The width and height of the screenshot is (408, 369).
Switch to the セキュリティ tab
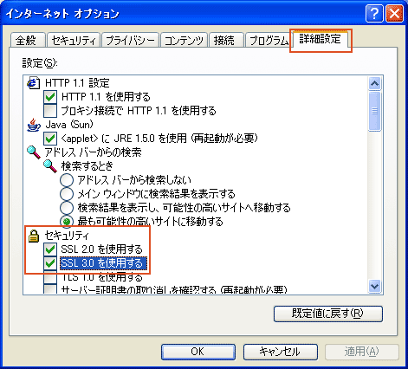tap(74, 40)
